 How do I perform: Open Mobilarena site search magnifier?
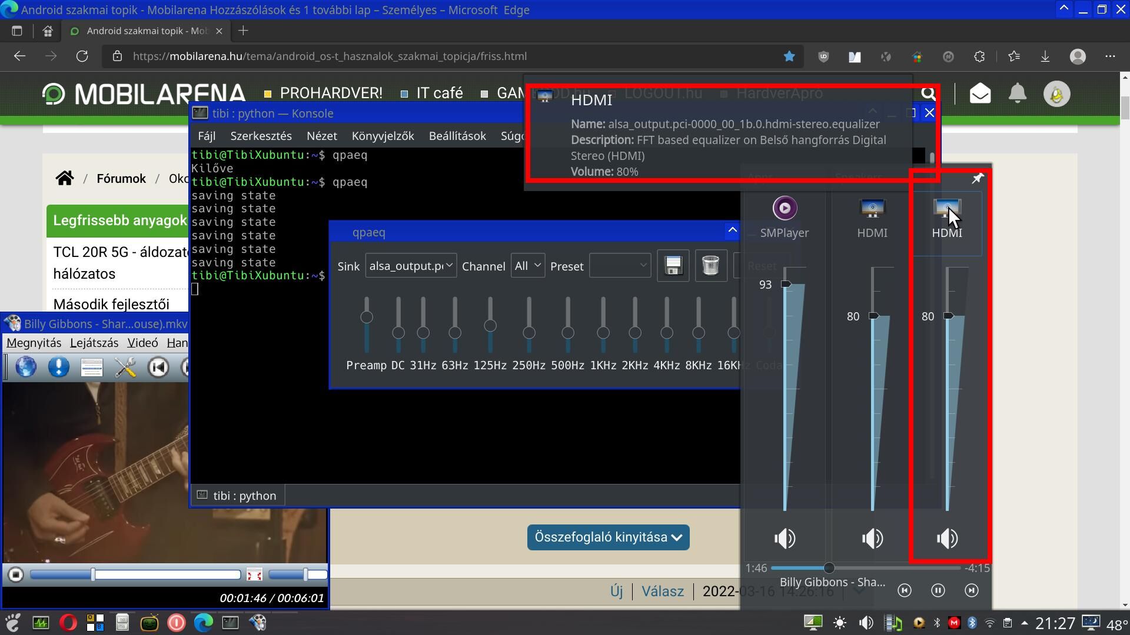point(928,93)
